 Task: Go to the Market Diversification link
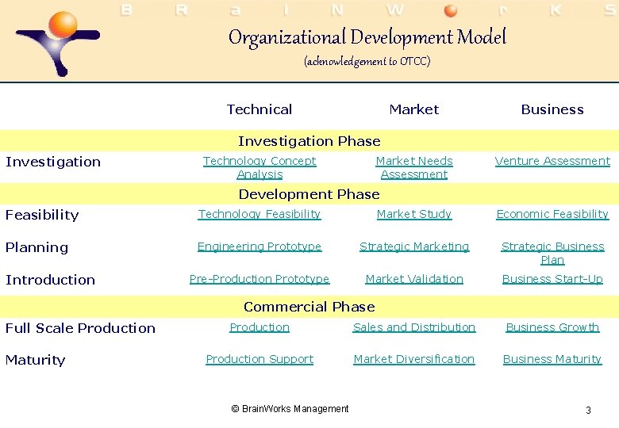pos(414,359)
